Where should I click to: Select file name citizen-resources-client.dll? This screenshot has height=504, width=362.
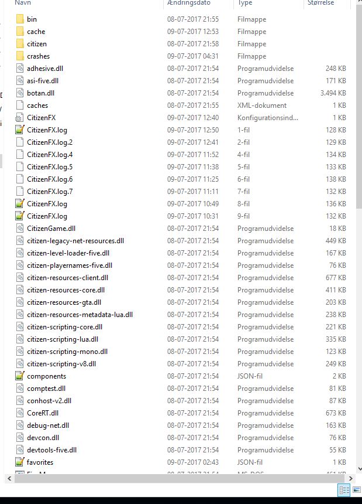tap(67, 278)
